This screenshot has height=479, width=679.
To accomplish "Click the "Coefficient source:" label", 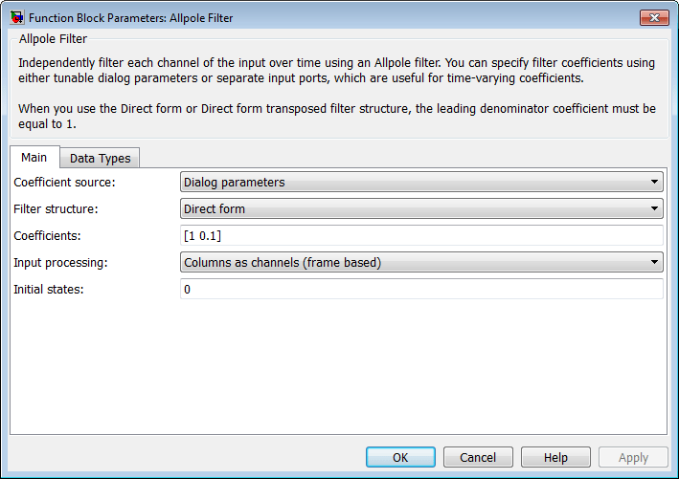I will (x=64, y=182).
